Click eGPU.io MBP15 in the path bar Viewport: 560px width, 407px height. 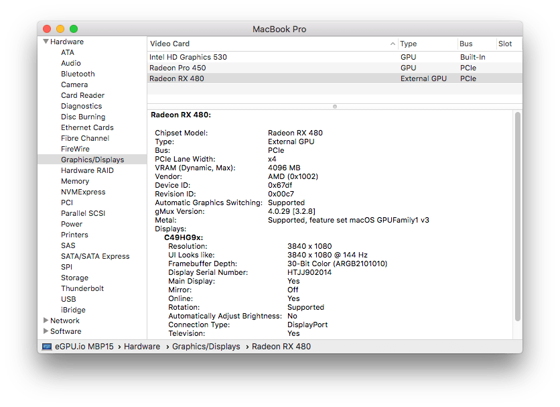tap(84, 347)
